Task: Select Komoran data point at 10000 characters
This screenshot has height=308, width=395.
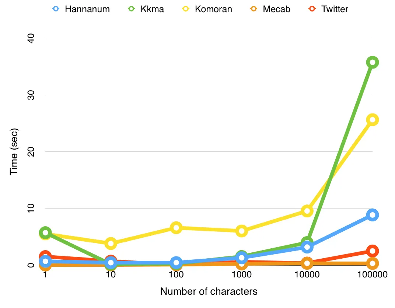Action: pos(307,211)
